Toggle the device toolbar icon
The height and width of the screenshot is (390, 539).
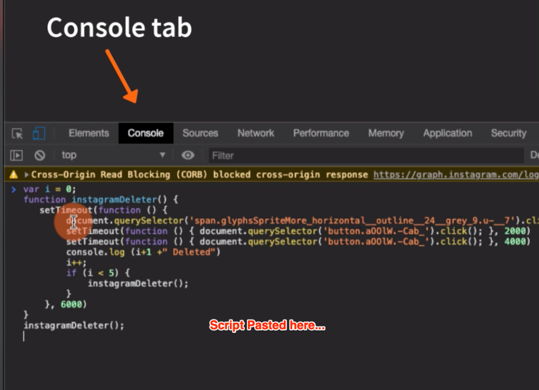point(38,133)
